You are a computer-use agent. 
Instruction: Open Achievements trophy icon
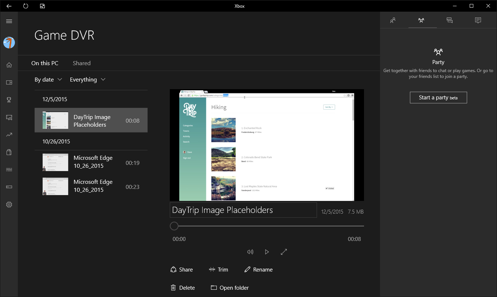pyautogui.click(x=9, y=100)
